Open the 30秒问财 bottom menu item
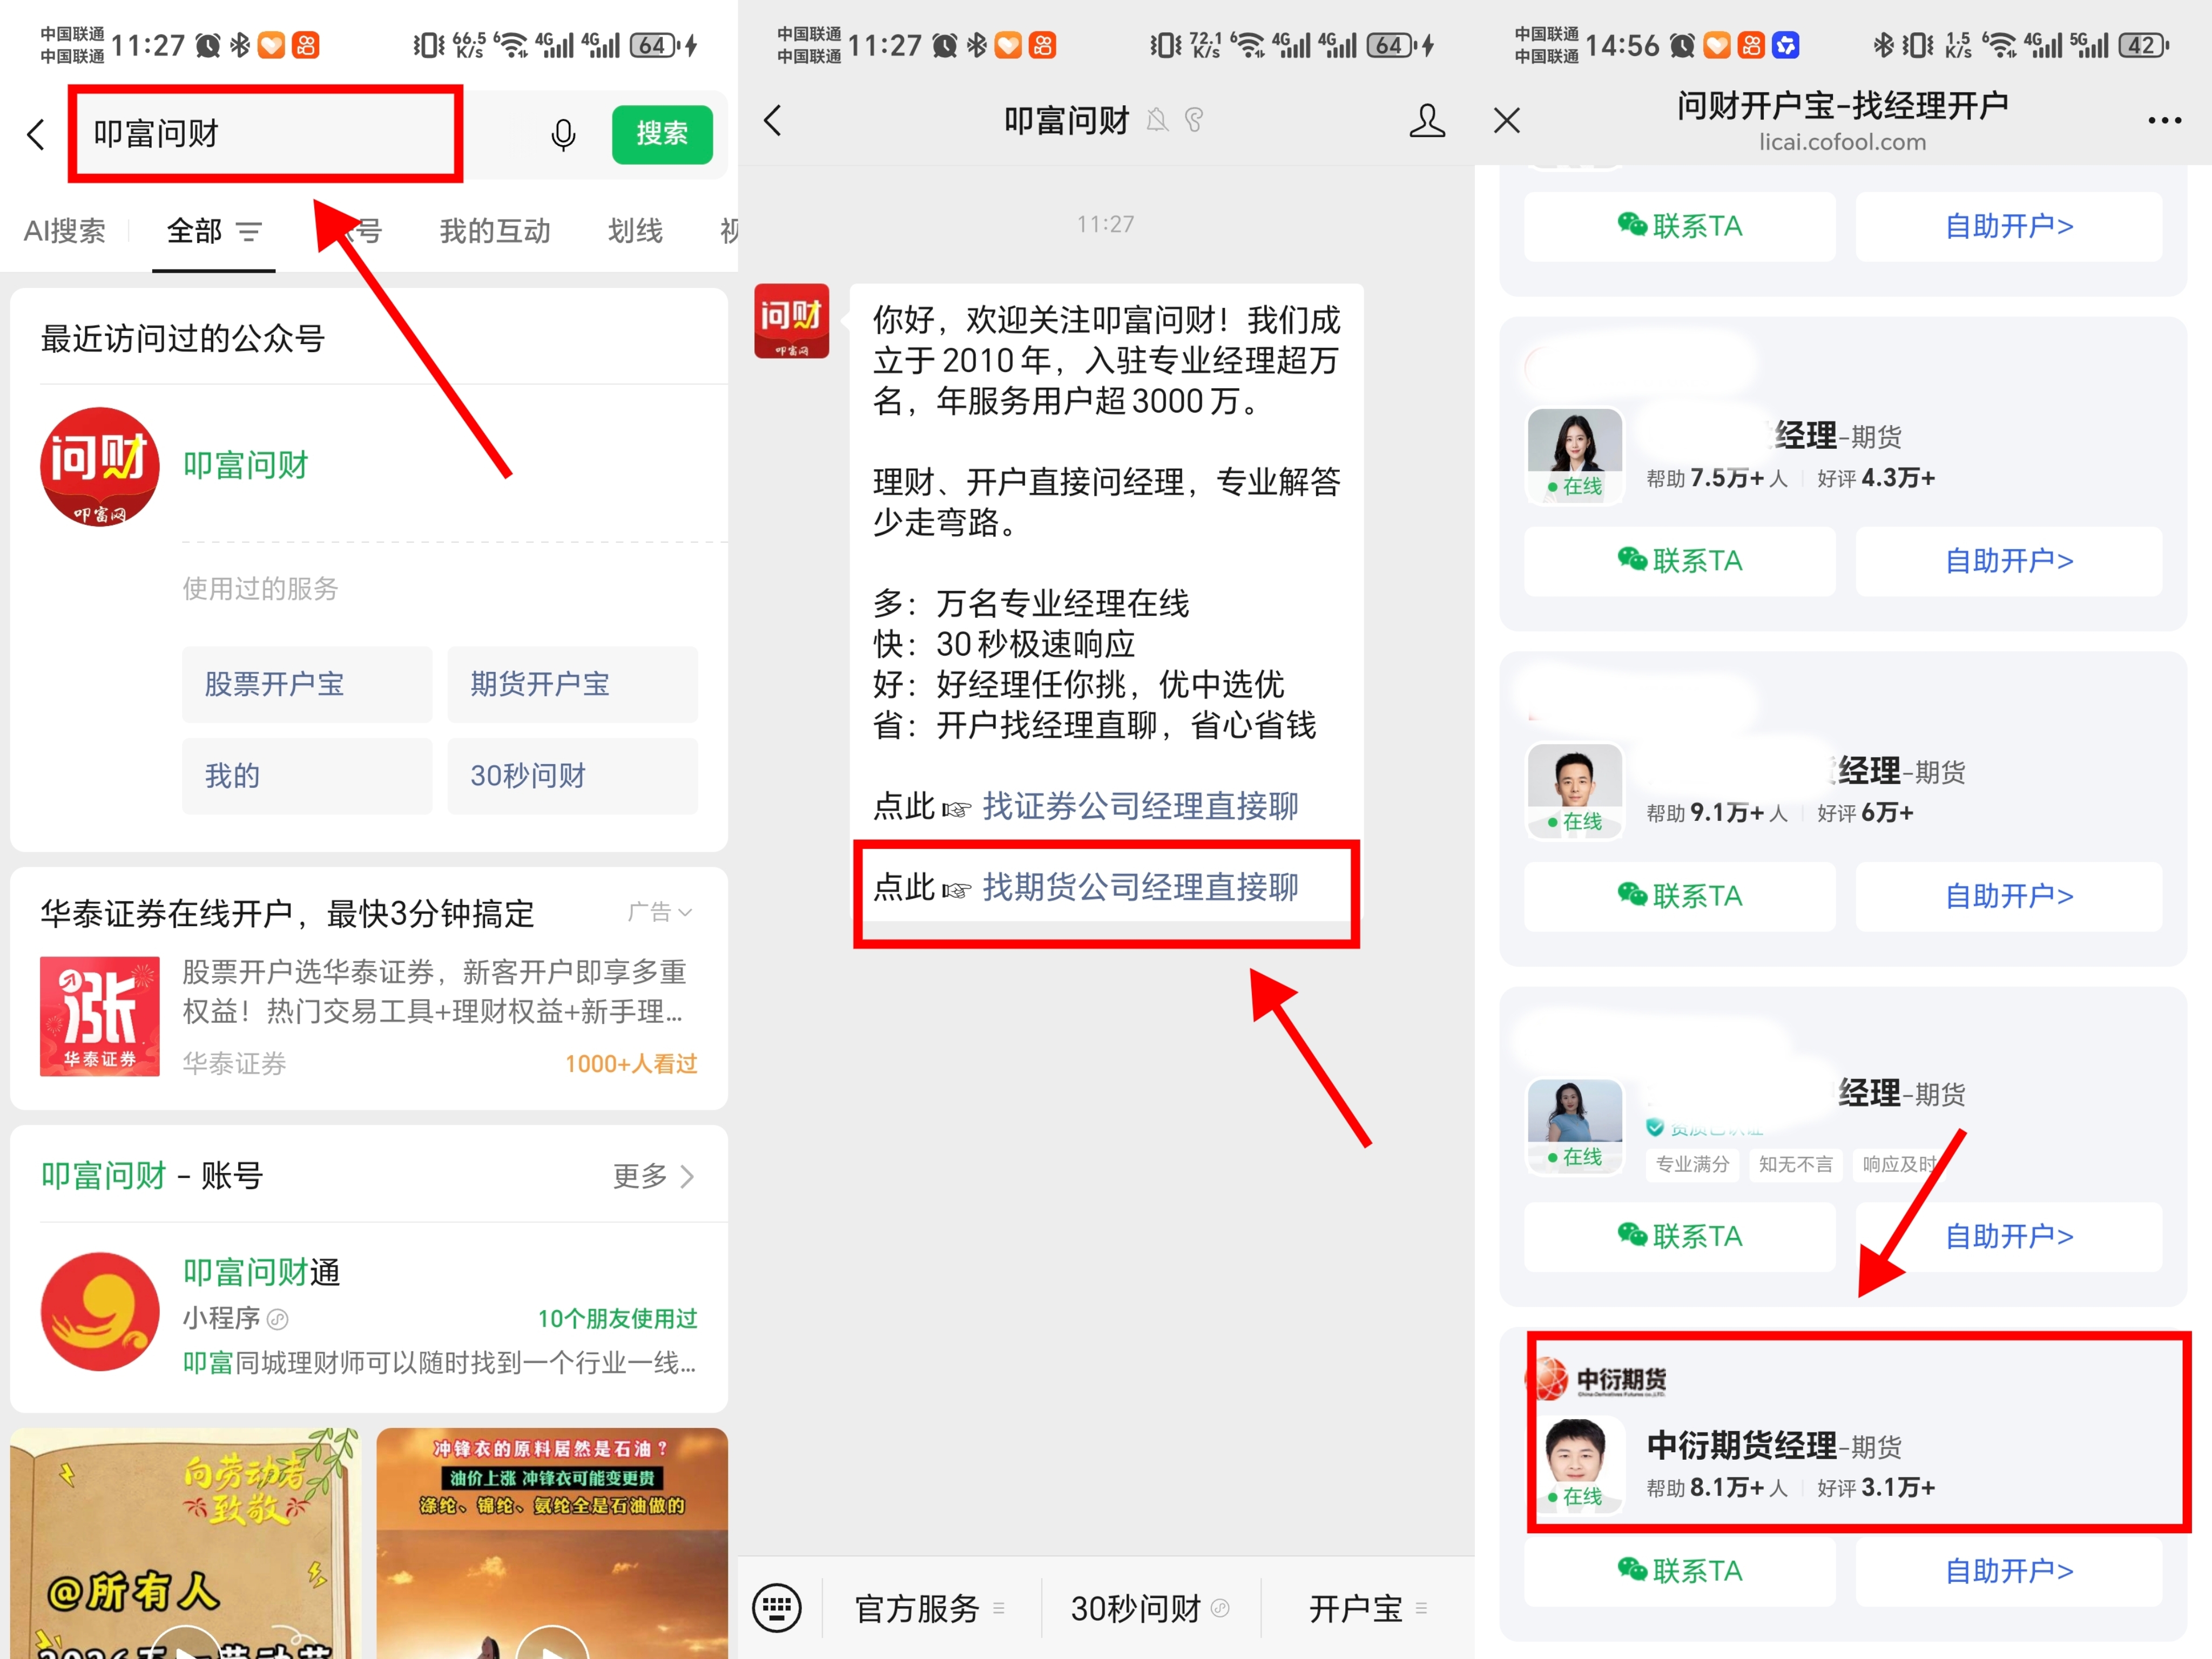The height and width of the screenshot is (1659, 2212). coord(1149,1608)
